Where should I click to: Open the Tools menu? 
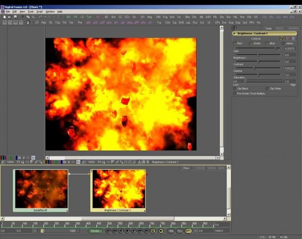31,11
